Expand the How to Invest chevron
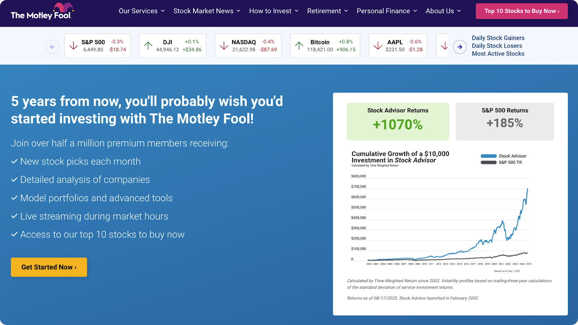 297,11
